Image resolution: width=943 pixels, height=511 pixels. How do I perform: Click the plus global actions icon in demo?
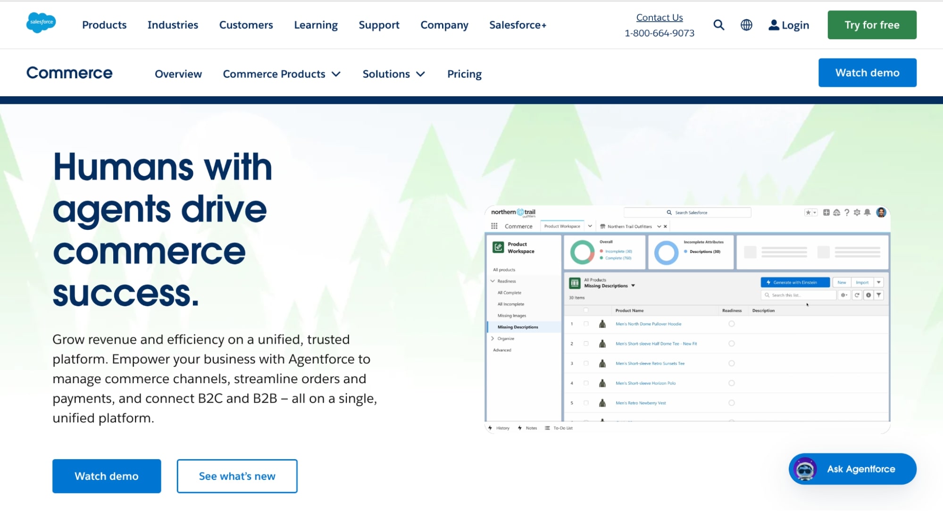[x=826, y=213]
